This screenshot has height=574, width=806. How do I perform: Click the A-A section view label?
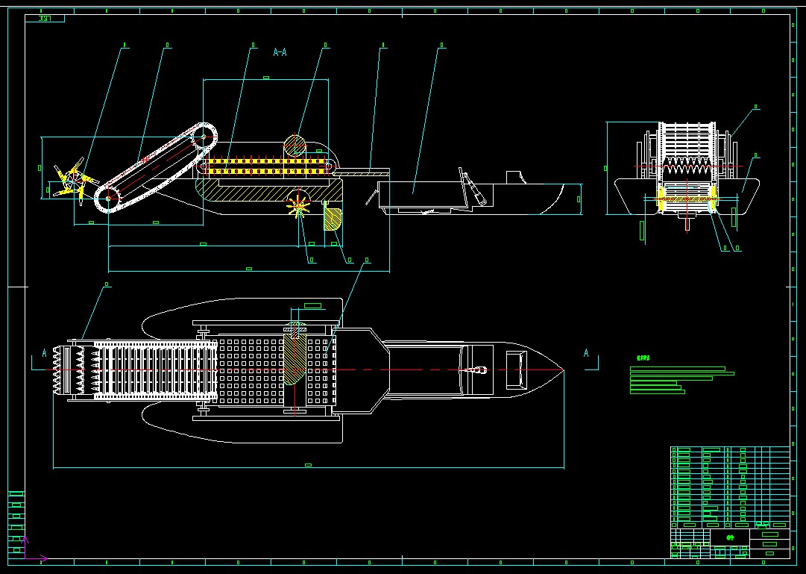[280, 52]
